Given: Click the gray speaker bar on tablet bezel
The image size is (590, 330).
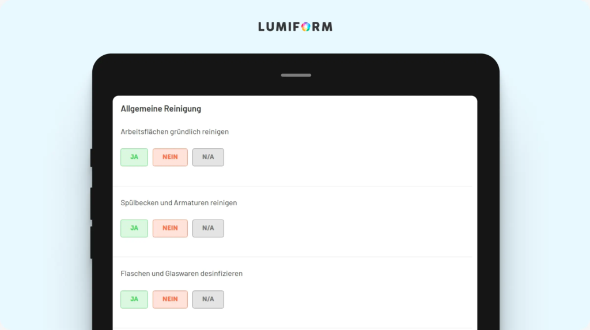Looking at the screenshot, I should pos(296,75).
